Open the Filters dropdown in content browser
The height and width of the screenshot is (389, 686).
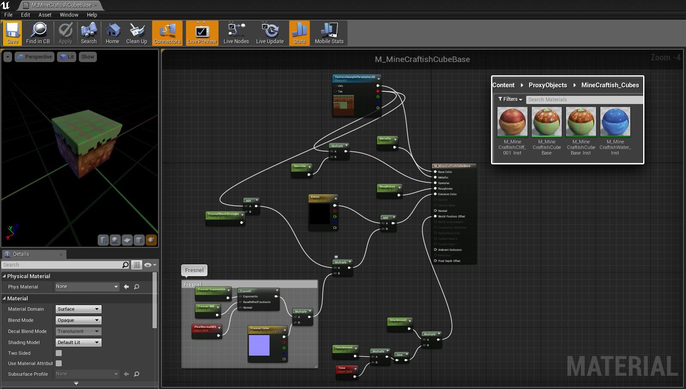(510, 99)
